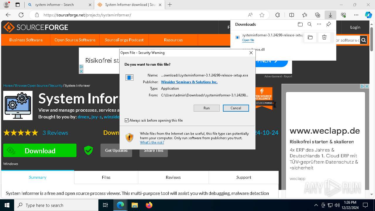This screenshot has height=211, width=375.
Task: Switch to the Support tab
Action: point(244,177)
